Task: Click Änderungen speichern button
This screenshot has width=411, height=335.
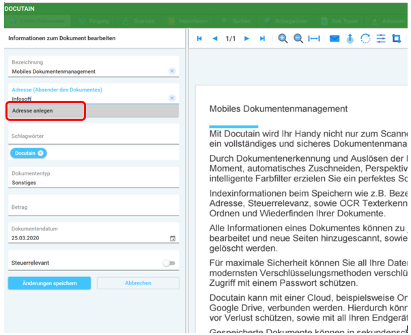Action: [x=50, y=283]
